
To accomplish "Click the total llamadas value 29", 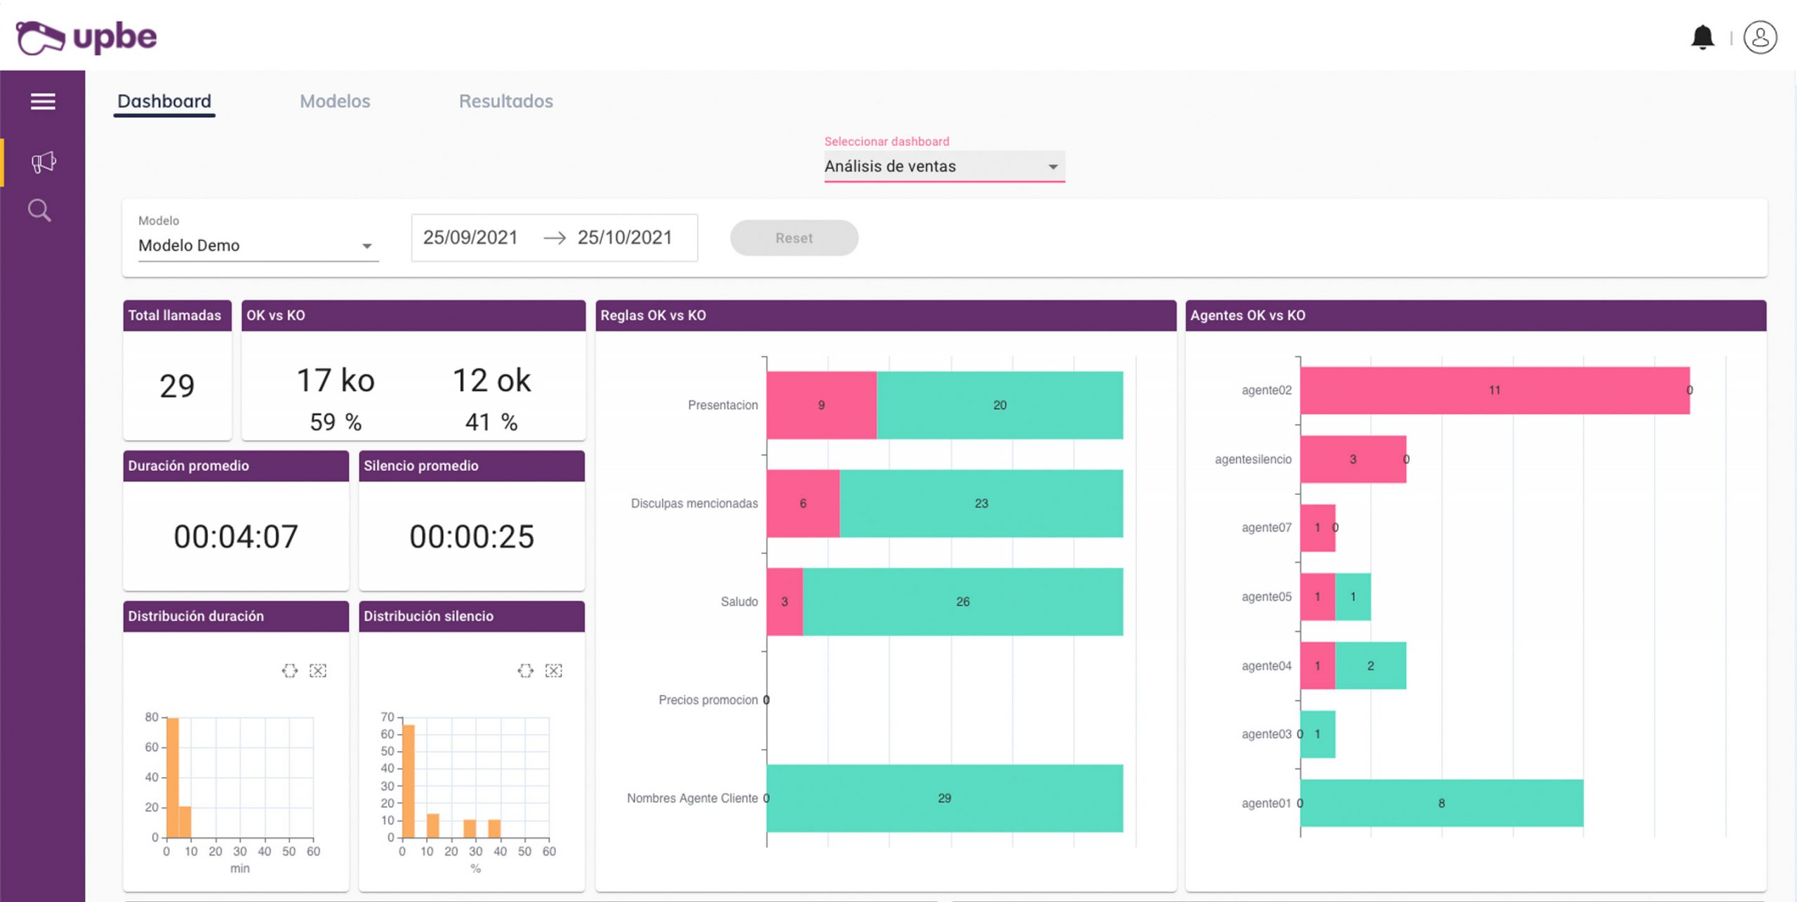I will coord(177,385).
